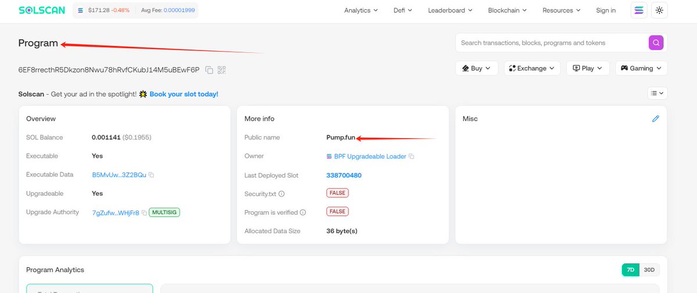The image size is (697, 293).
Task: Open the Solscan logo home link
Action: pos(43,10)
